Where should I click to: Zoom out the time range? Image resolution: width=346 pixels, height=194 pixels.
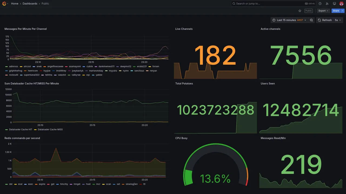(x=311, y=20)
